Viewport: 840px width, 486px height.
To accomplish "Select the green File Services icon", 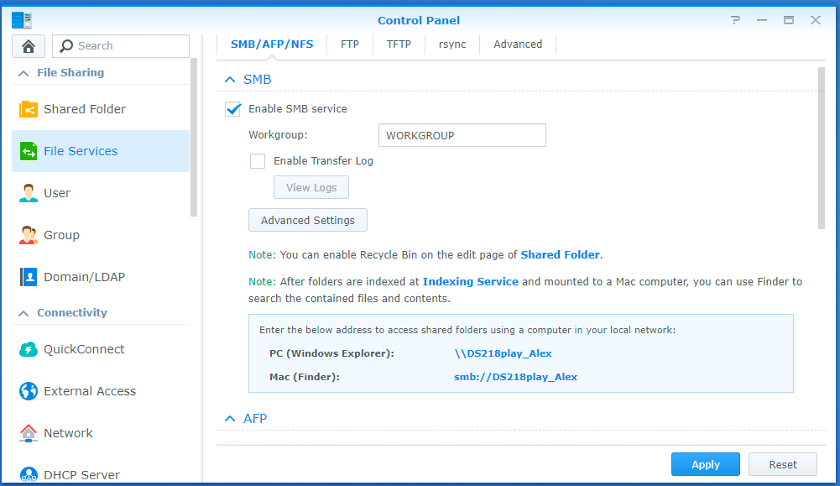I will coord(29,151).
